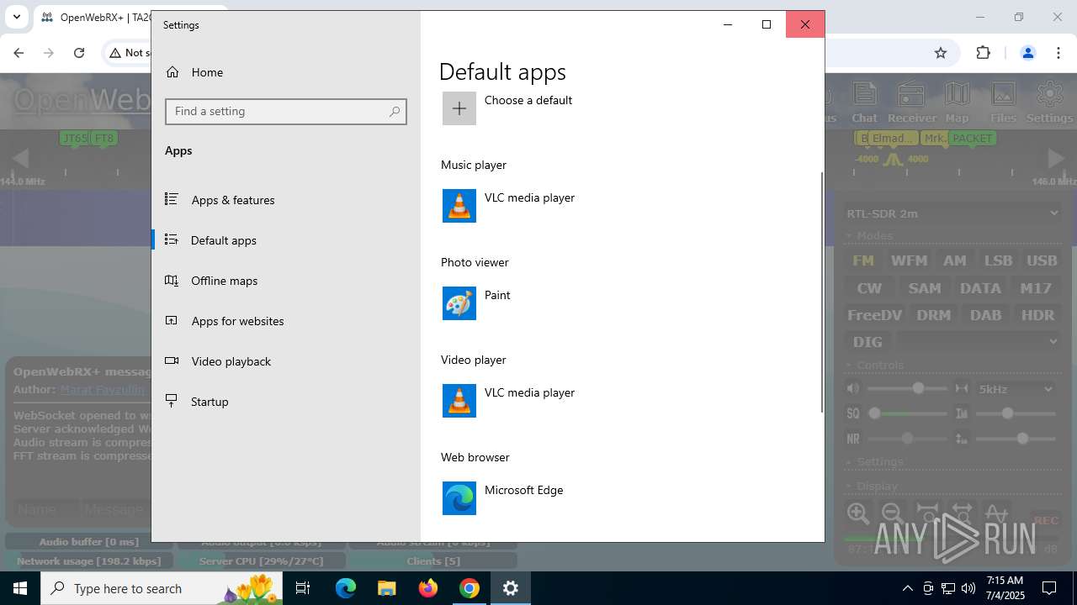Open Video playback settings
1077x605 pixels.
pyautogui.click(x=286, y=361)
